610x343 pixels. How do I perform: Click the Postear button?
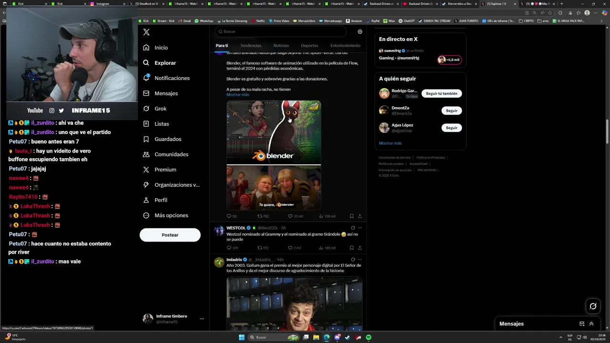point(170,235)
